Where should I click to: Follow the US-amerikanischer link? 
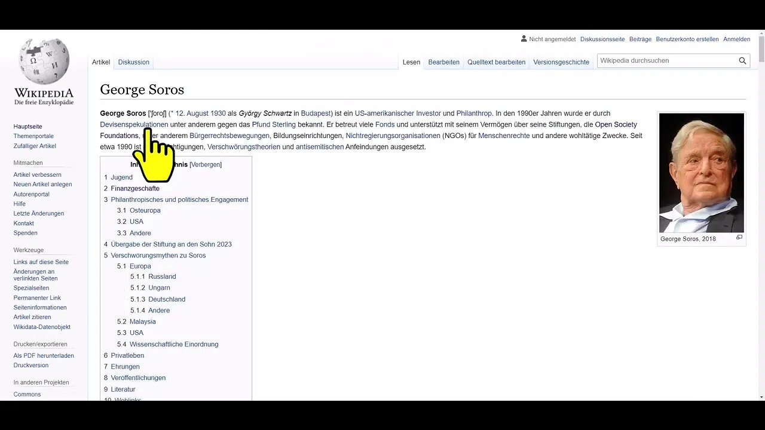(384, 113)
